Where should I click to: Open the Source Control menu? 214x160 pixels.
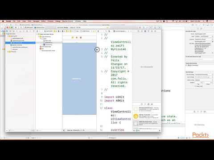(x=68, y=21)
